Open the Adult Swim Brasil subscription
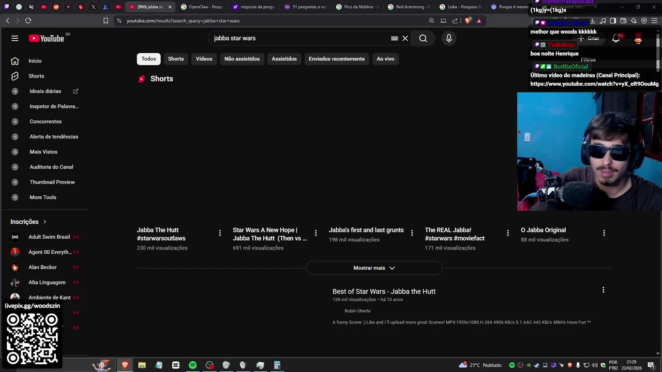Screen dimensions: 662x372 pos(45,237)
